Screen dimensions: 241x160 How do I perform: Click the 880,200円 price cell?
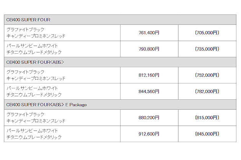click(149, 118)
